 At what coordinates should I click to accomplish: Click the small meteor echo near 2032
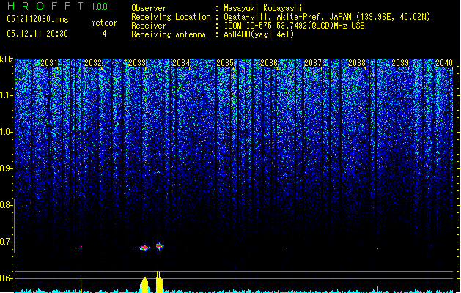(81, 248)
